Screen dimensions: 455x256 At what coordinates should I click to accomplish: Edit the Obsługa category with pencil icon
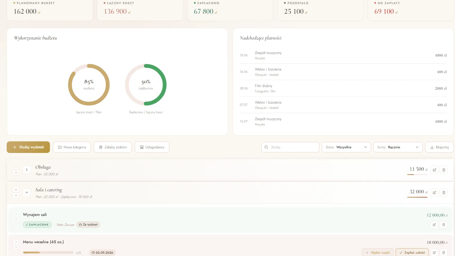[434, 170]
